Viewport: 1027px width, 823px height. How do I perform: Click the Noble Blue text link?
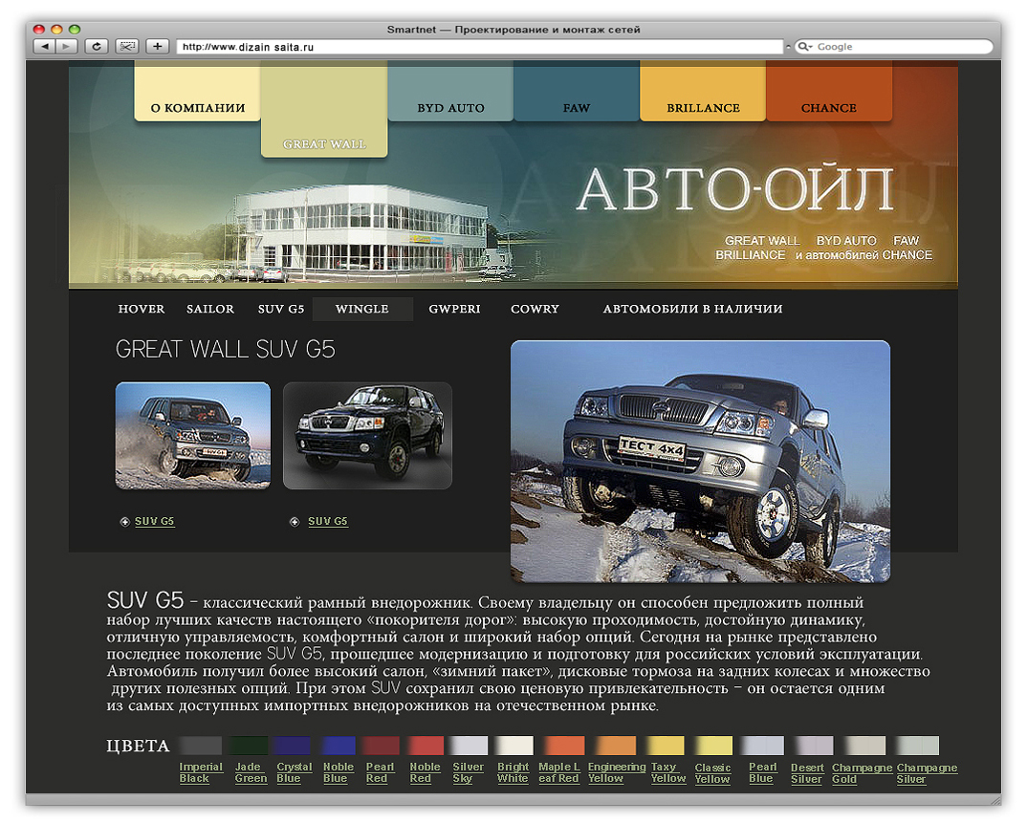pos(338,772)
